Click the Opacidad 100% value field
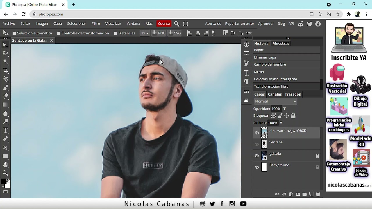Screen dimensions: 372x209 click(x=276, y=109)
